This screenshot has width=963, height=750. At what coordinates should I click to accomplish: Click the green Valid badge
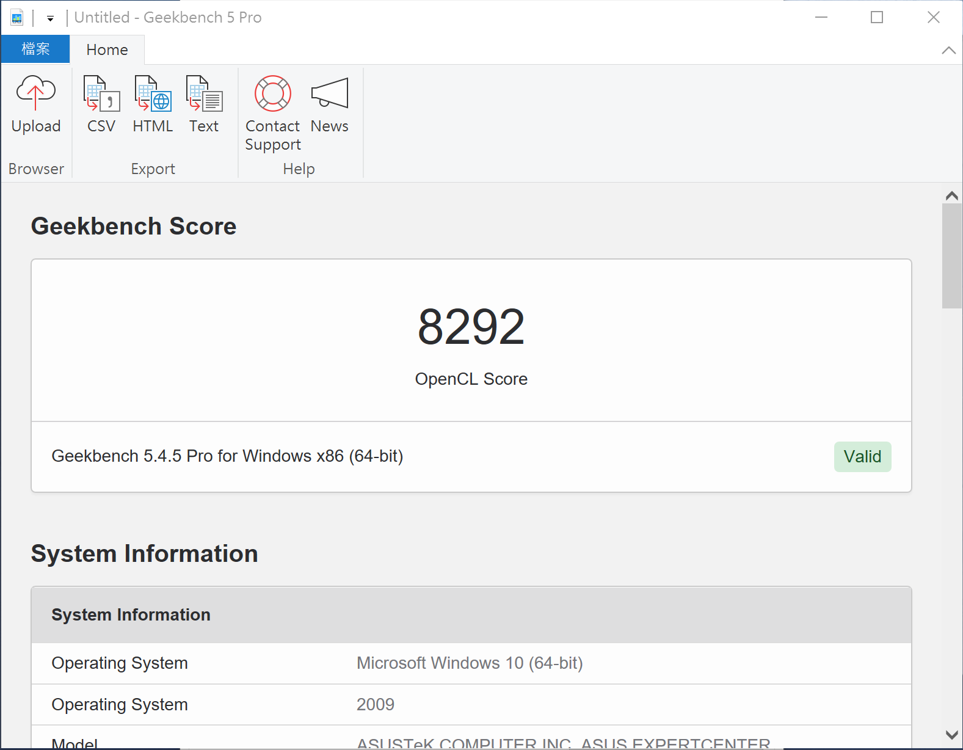coord(862,457)
